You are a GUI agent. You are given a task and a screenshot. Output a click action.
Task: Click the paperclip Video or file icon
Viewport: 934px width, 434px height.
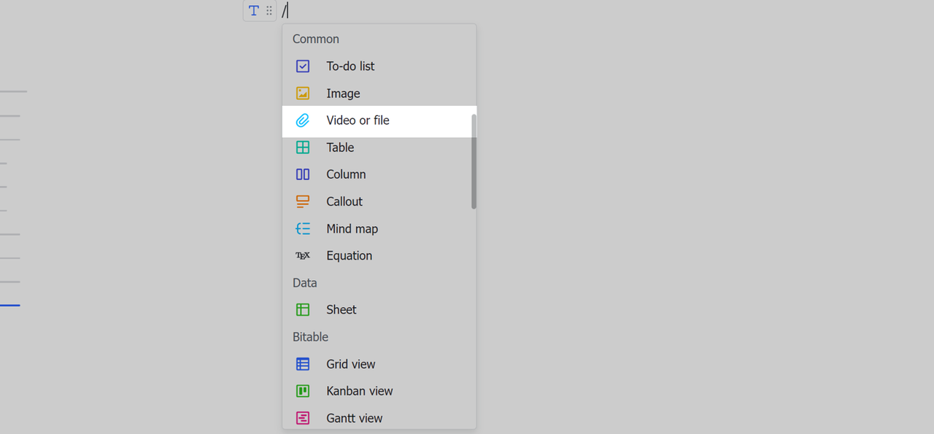[303, 120]
